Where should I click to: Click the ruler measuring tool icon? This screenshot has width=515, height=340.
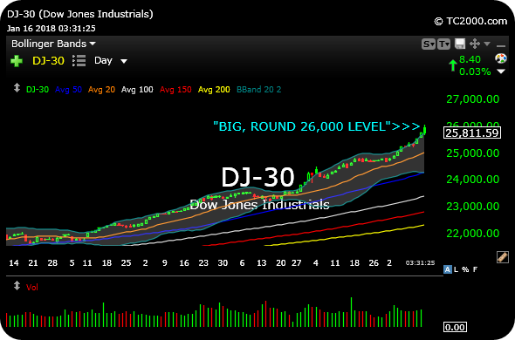click(x=503, y=257)
